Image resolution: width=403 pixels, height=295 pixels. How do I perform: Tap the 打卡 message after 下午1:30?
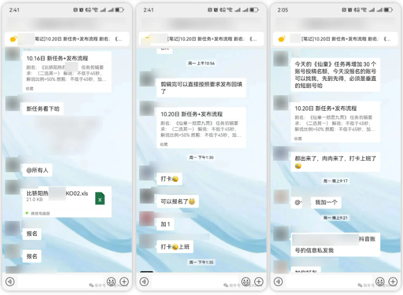[x=170, y=179]
